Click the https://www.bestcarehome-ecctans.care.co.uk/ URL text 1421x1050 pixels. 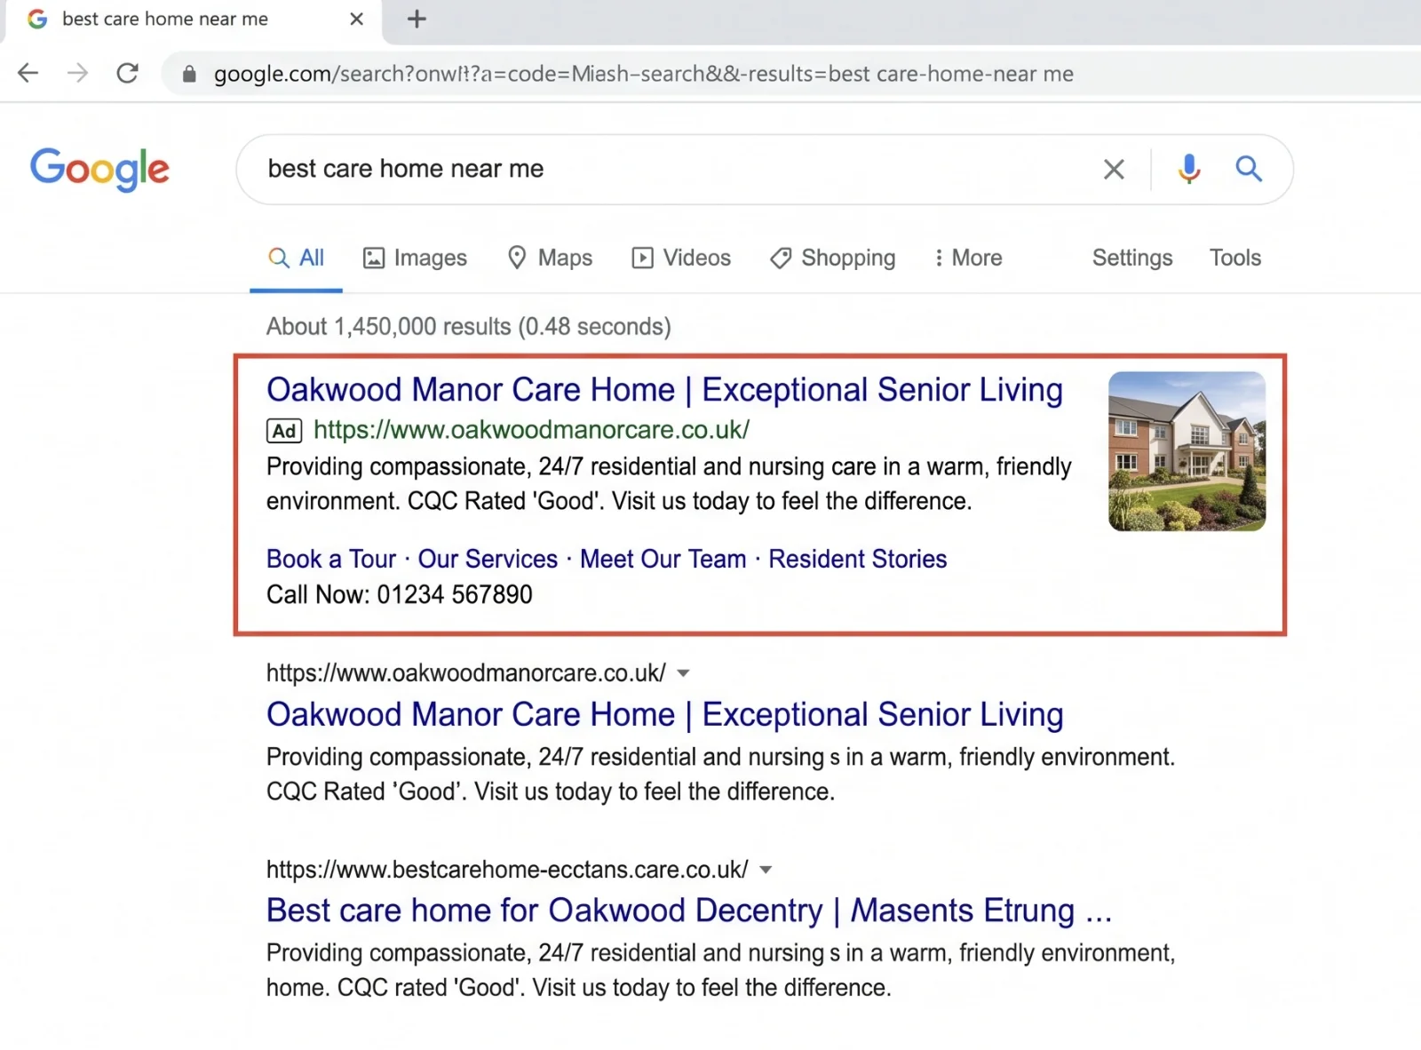[x=507, y=870]
